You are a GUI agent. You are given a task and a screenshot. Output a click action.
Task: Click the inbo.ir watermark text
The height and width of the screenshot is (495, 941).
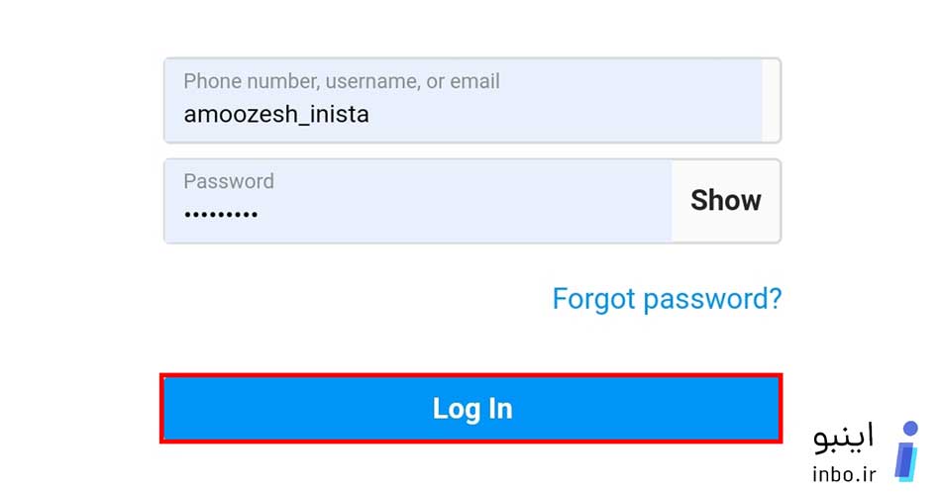[x=844, y=474]
